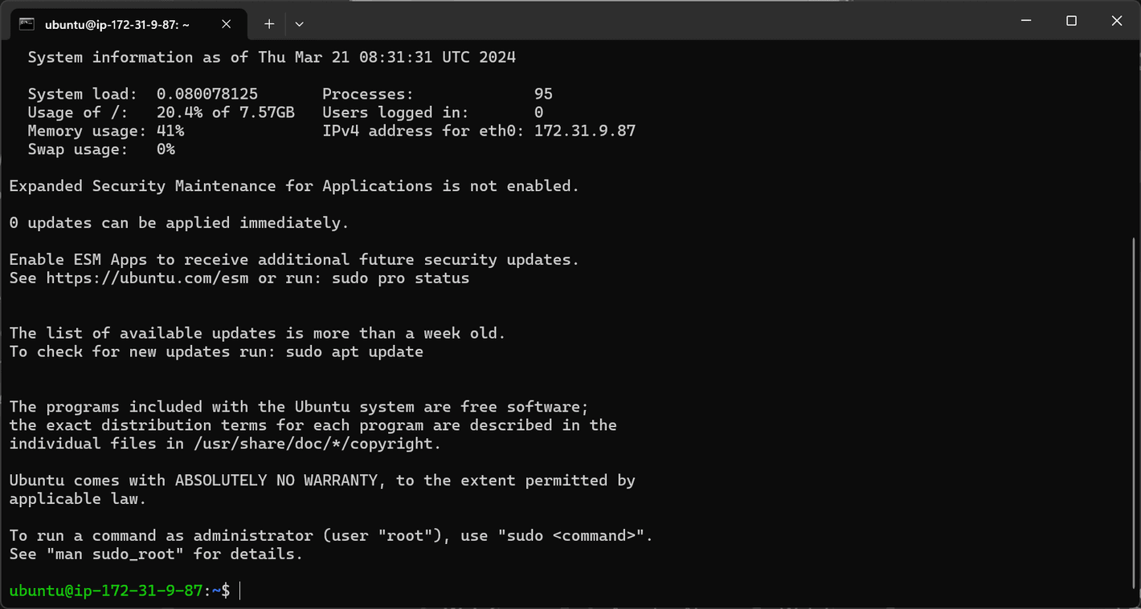Close the ubuntu@ip-172-31-9-87 tab
Screen dimensions: 1141x609
pyautogui.click(x=226, y=24)
